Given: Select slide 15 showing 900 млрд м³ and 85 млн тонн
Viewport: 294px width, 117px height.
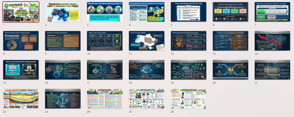Looking at the screenshot, I should pyautogui.click(x=21, y=70).
